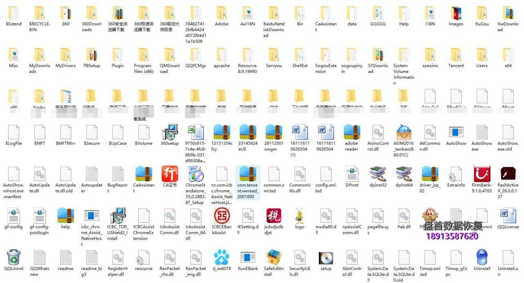The image size is (524, 283).
Task: Select the CA证书 red icon
Action: click(x=169, y=174)
